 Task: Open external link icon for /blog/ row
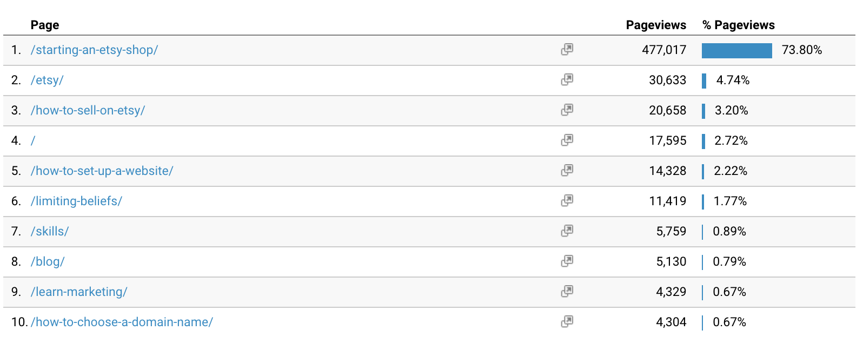coord(567,261)
